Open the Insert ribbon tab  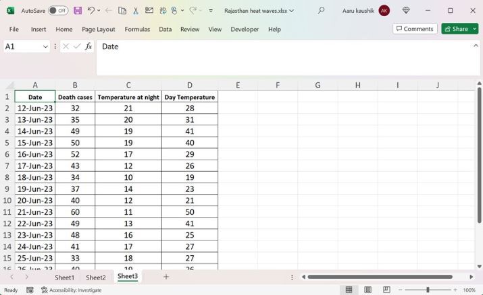[39, 29]
